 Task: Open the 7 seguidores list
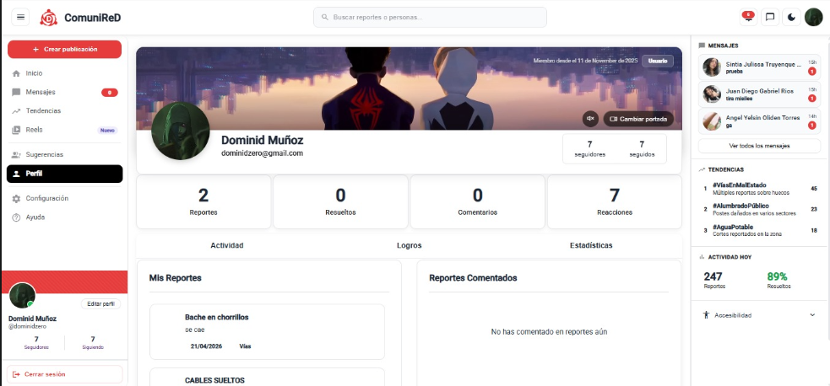tap(589, 149)
